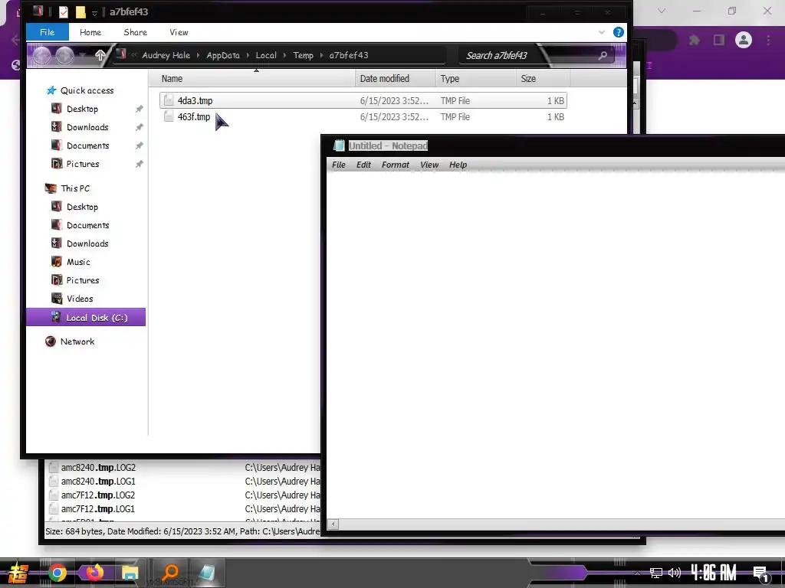Switch to Notepad taskbar icon
This screenshot has width=785, height=588.
[205, 573]
